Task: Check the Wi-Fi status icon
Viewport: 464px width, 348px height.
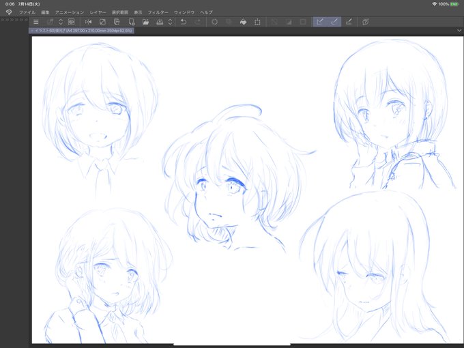Action: 435,4
